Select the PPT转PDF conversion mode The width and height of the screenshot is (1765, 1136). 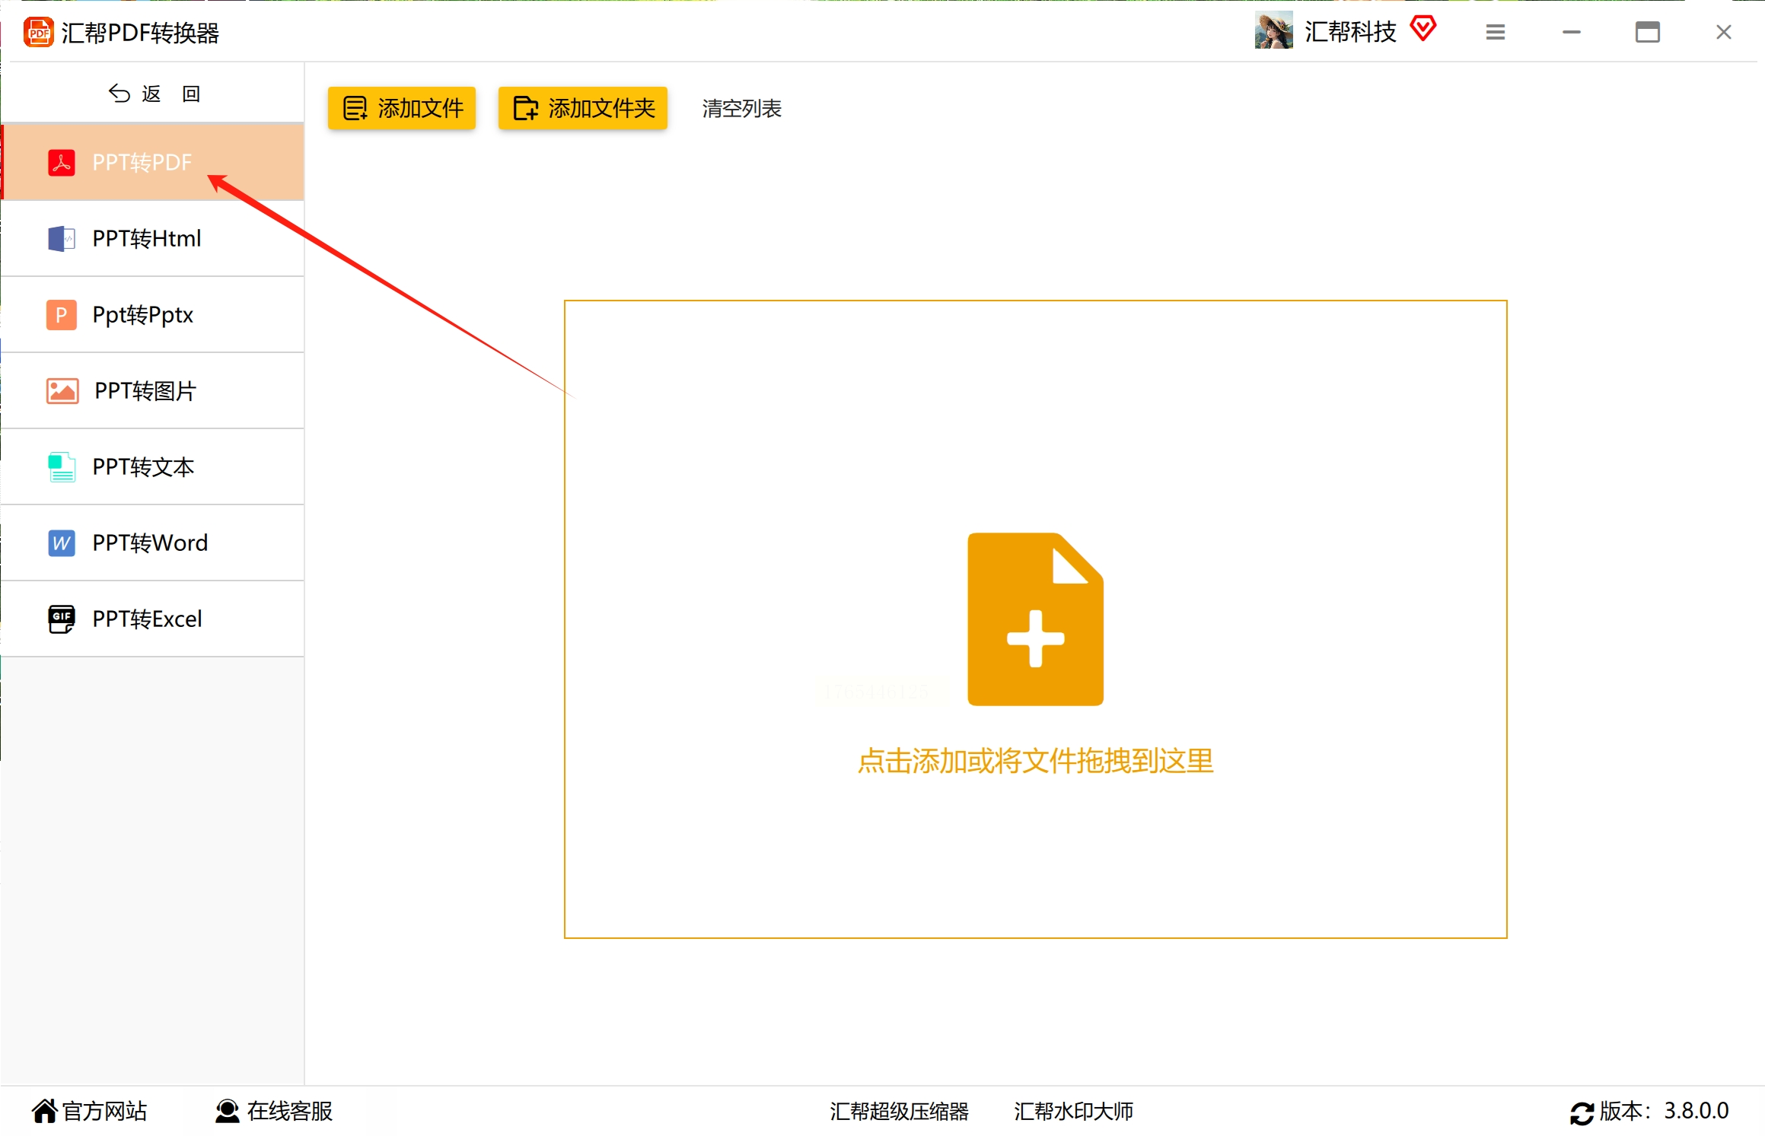tap(142, 162)
